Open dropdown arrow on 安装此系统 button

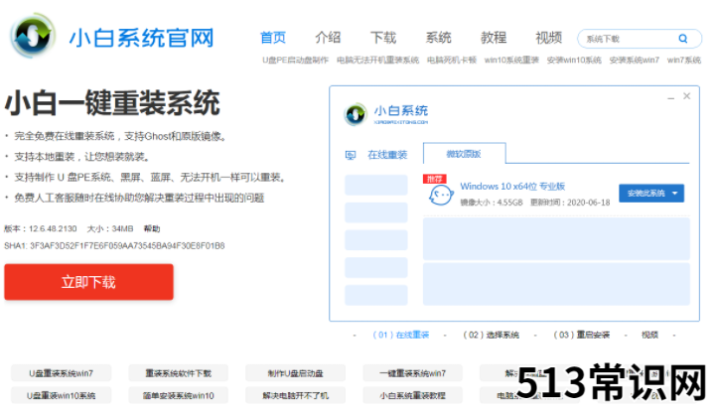675,194
